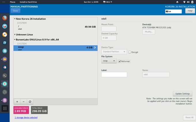Open the media player dock icon

(x=5, y=34)
